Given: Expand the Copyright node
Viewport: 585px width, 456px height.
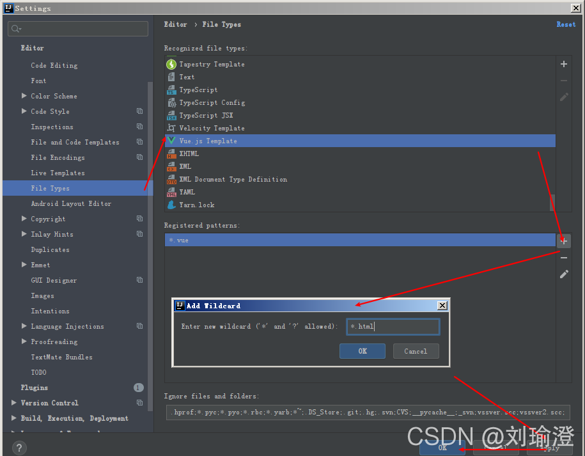Looking at the screenshot, I should click(x=24, y=219).
